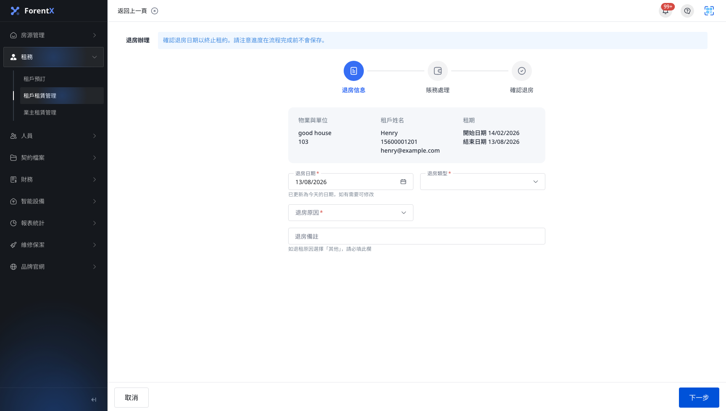726x411 pixels.
Task: Click the 財務 finance icon
Action: (13, 179)
